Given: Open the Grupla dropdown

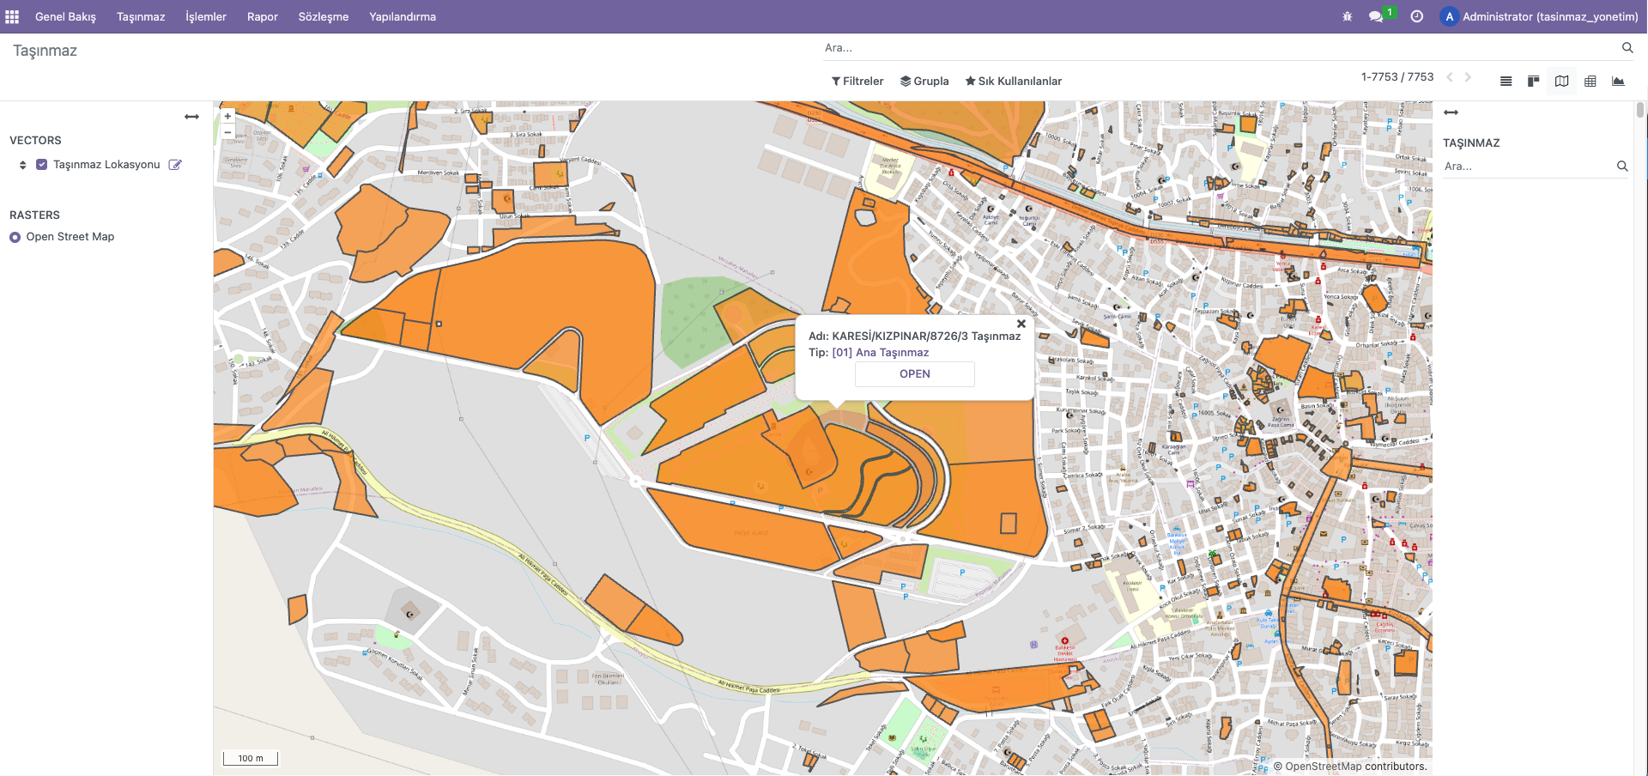Looking at the screenshot, I should pyautogui.click(x=924, y=81).
